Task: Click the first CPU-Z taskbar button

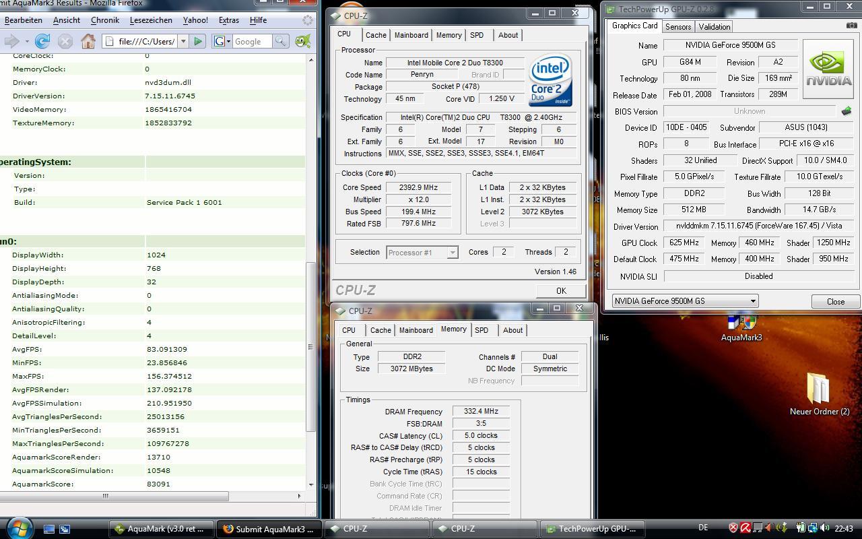Action: 376,529
